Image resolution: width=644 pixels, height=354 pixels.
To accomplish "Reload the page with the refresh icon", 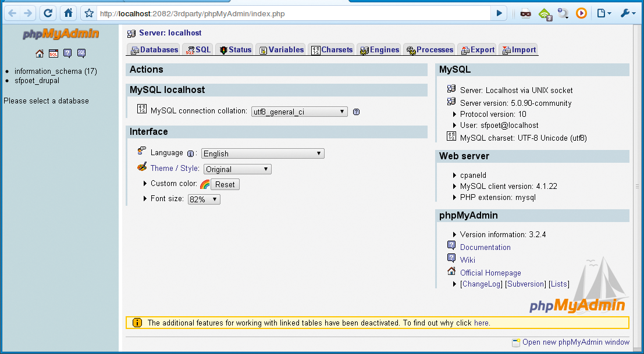I will tap(48, 13).
